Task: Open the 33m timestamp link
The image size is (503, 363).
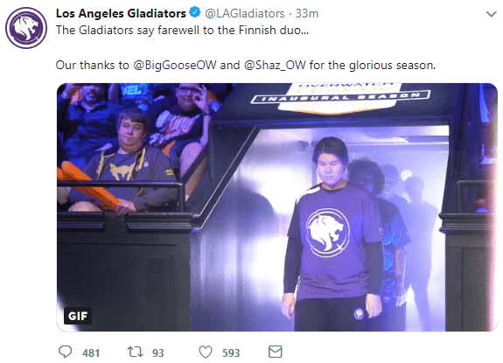Action: click(307, 13)
